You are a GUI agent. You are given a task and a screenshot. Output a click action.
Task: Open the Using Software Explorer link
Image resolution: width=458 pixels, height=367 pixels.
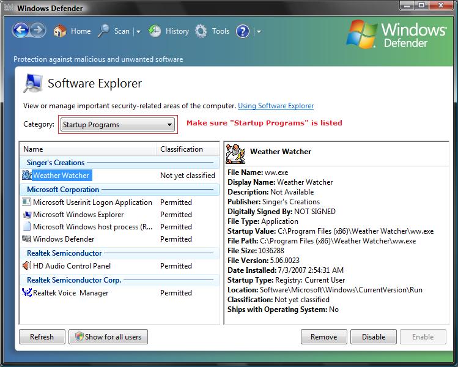pyautogui.click(x=276, y=106)
